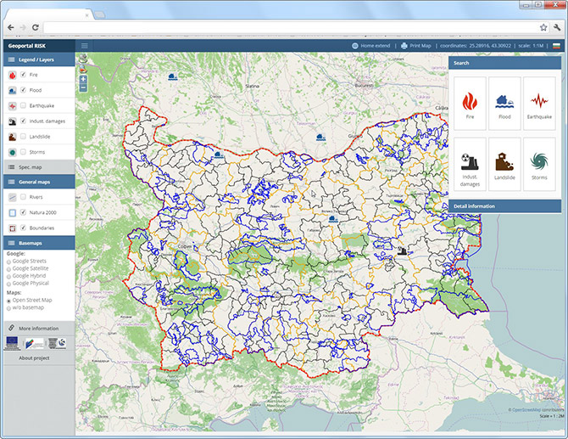The height and width of the screenshot is (439, 568).
Task: Click the printer icon for Print Map
Action: point(404,46)
